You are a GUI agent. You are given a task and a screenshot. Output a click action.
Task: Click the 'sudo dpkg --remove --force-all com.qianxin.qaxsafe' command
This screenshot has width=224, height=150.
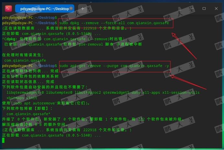tap(114, 23)
